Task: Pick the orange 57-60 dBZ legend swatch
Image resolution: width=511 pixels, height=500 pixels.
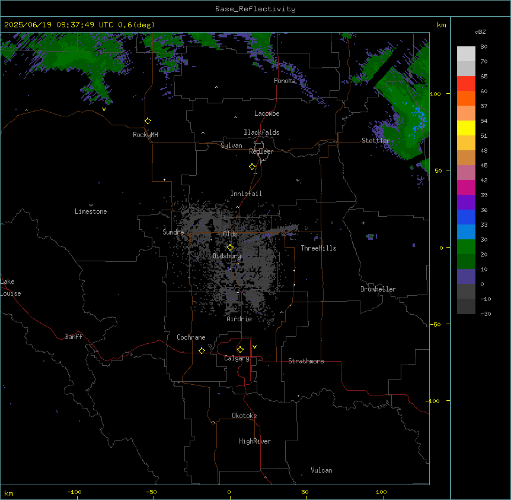Action: tap(466, 98)
